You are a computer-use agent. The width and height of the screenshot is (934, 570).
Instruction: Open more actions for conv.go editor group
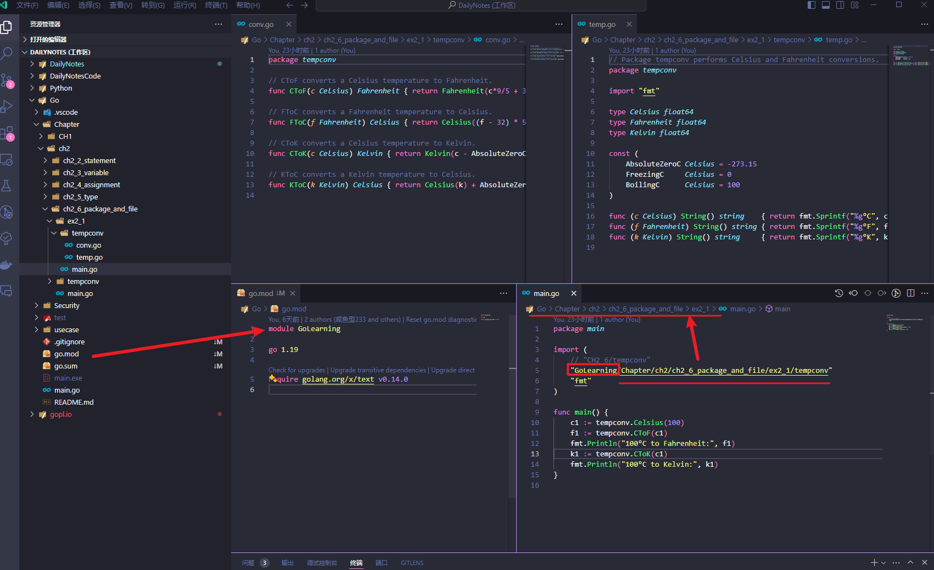(x=559, y=24)
